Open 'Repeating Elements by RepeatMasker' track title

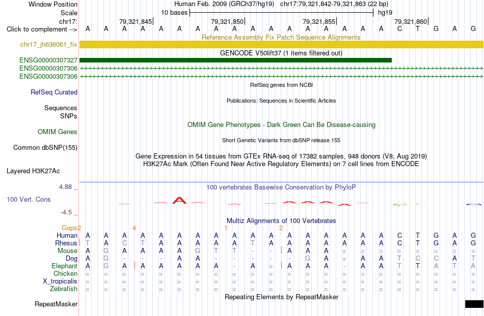(281, 297)
